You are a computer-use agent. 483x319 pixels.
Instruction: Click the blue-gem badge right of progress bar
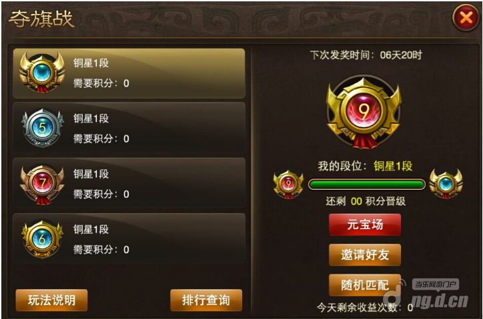[446, 184]
